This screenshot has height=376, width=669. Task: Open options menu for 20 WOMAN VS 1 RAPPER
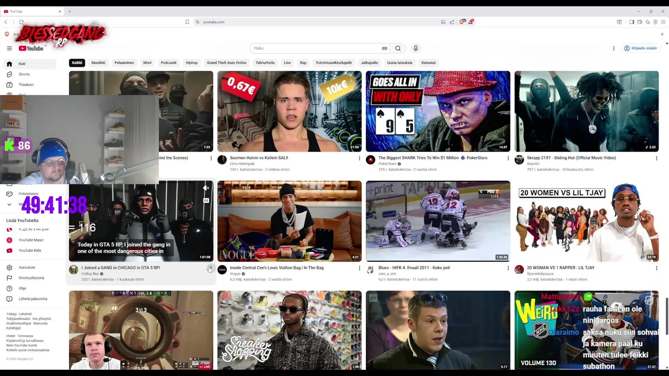[656, 268]
